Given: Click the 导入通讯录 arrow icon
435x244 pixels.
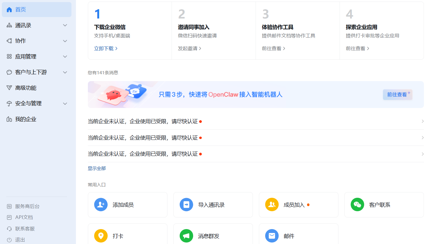Looking at the screenshot, I should pyautogui.click(x=186, y=205).
